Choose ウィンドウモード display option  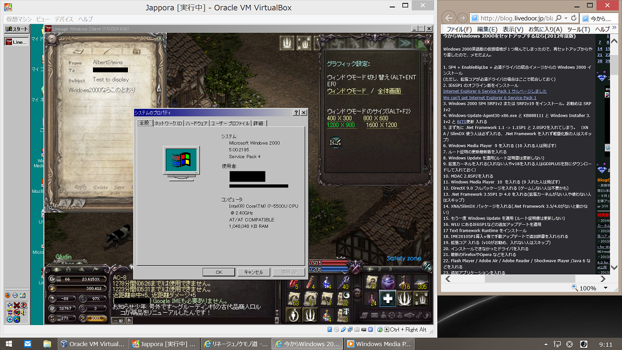[x=347, y=91]
